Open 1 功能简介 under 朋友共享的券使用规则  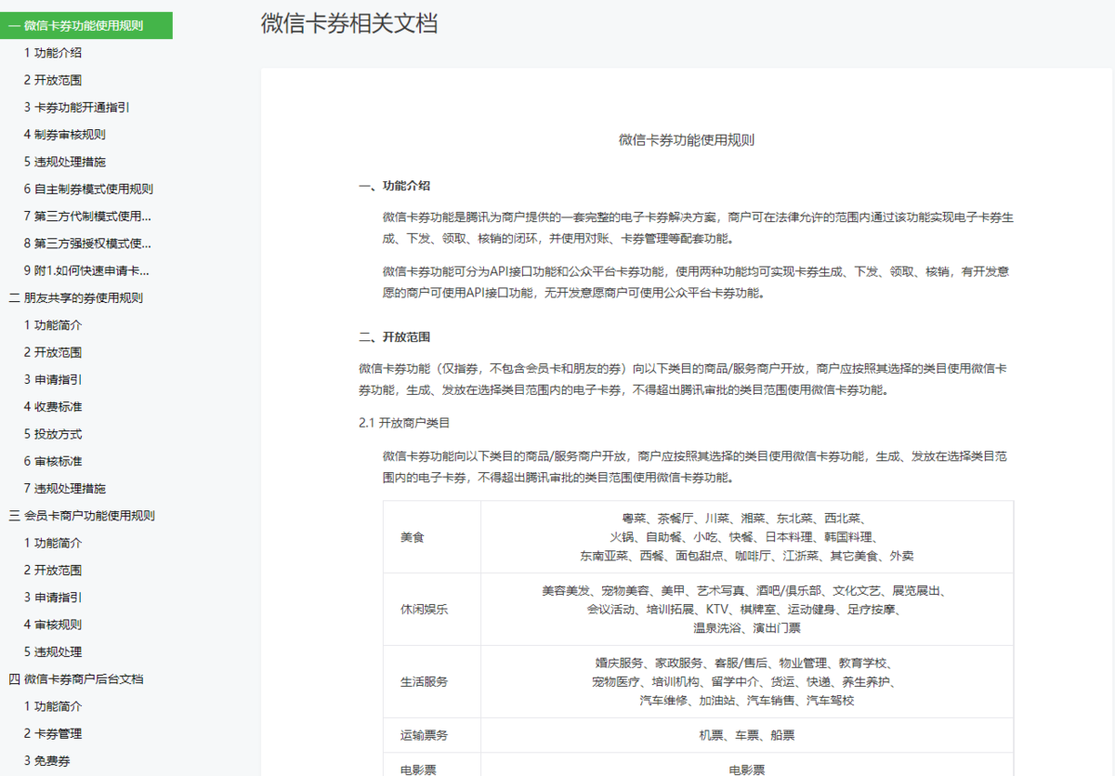[x=53, y=325]
